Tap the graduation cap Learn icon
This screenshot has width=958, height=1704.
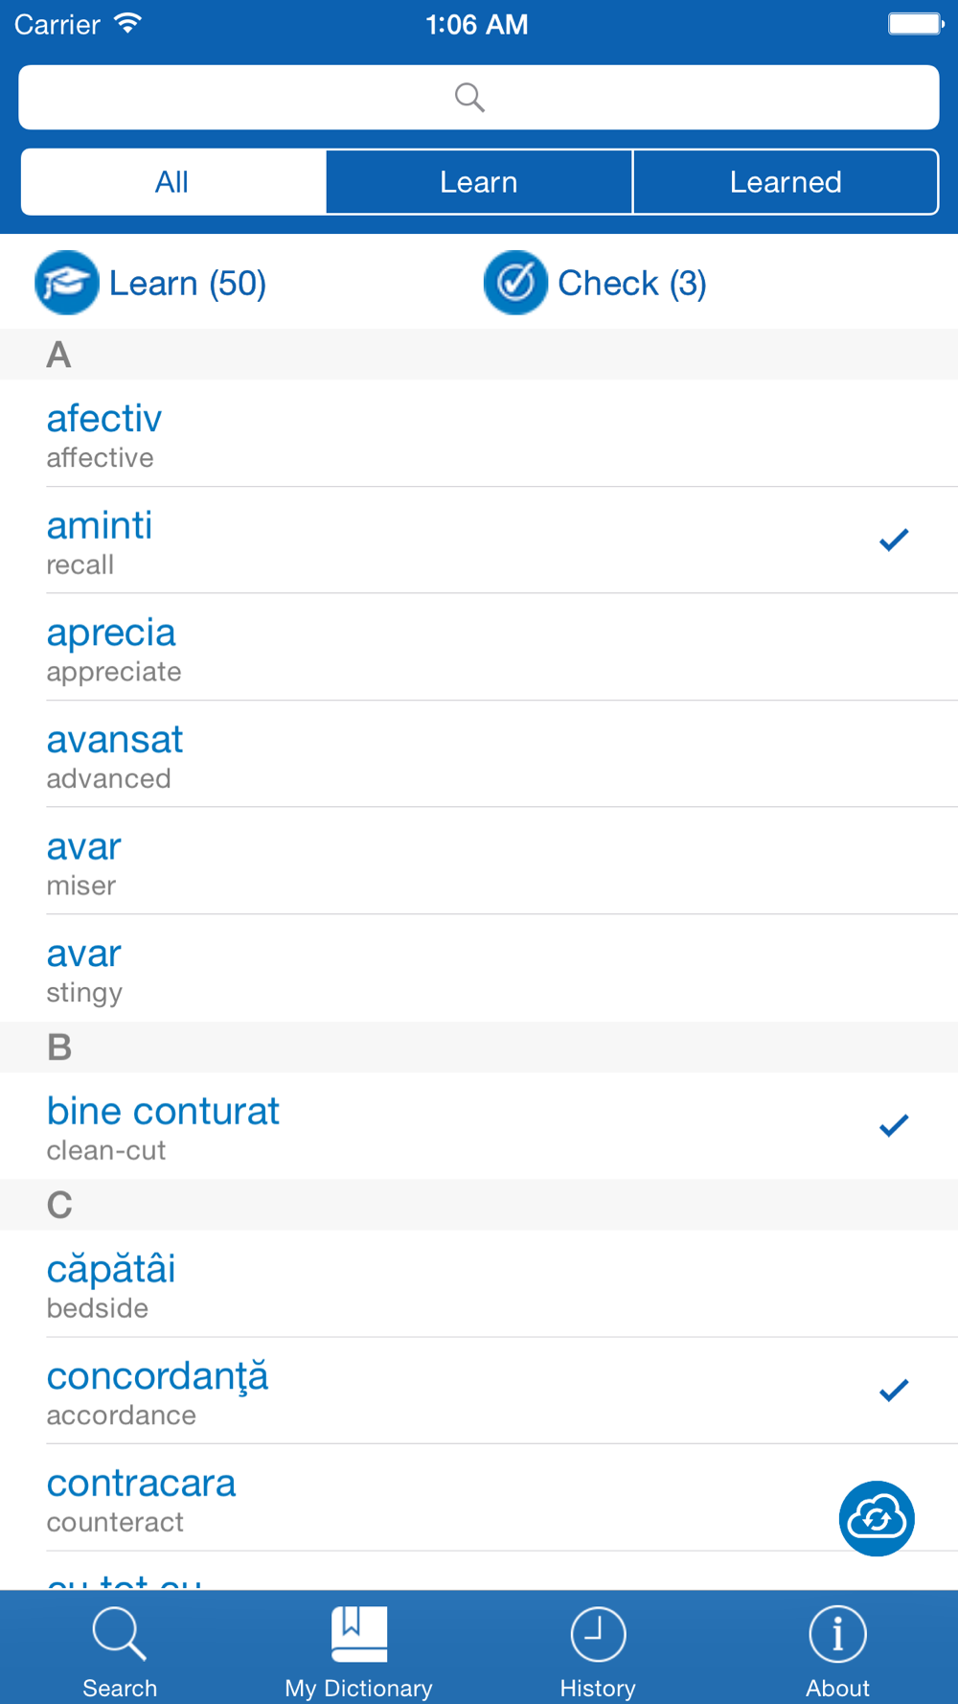[67, 283]
